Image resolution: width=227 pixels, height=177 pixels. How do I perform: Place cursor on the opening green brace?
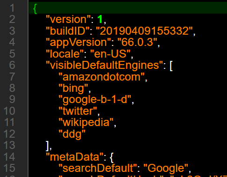pos(35,9)
